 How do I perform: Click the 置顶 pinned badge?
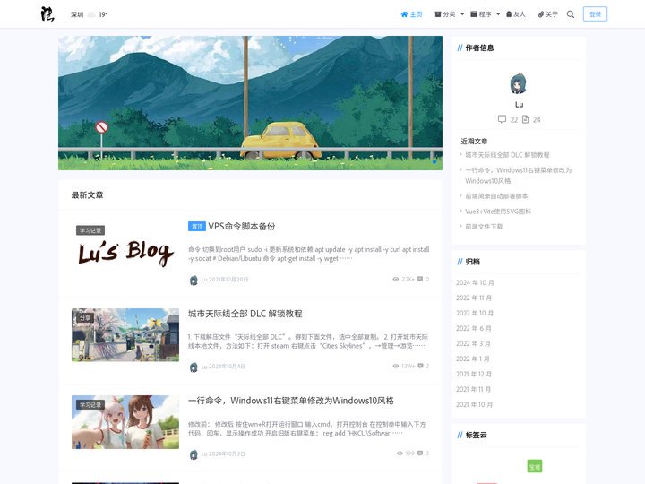pyautogui.click(x=196, y=227)
